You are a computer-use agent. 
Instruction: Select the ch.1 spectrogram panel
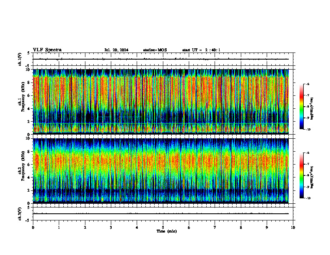pyautogui.click(x=161, y=102)
